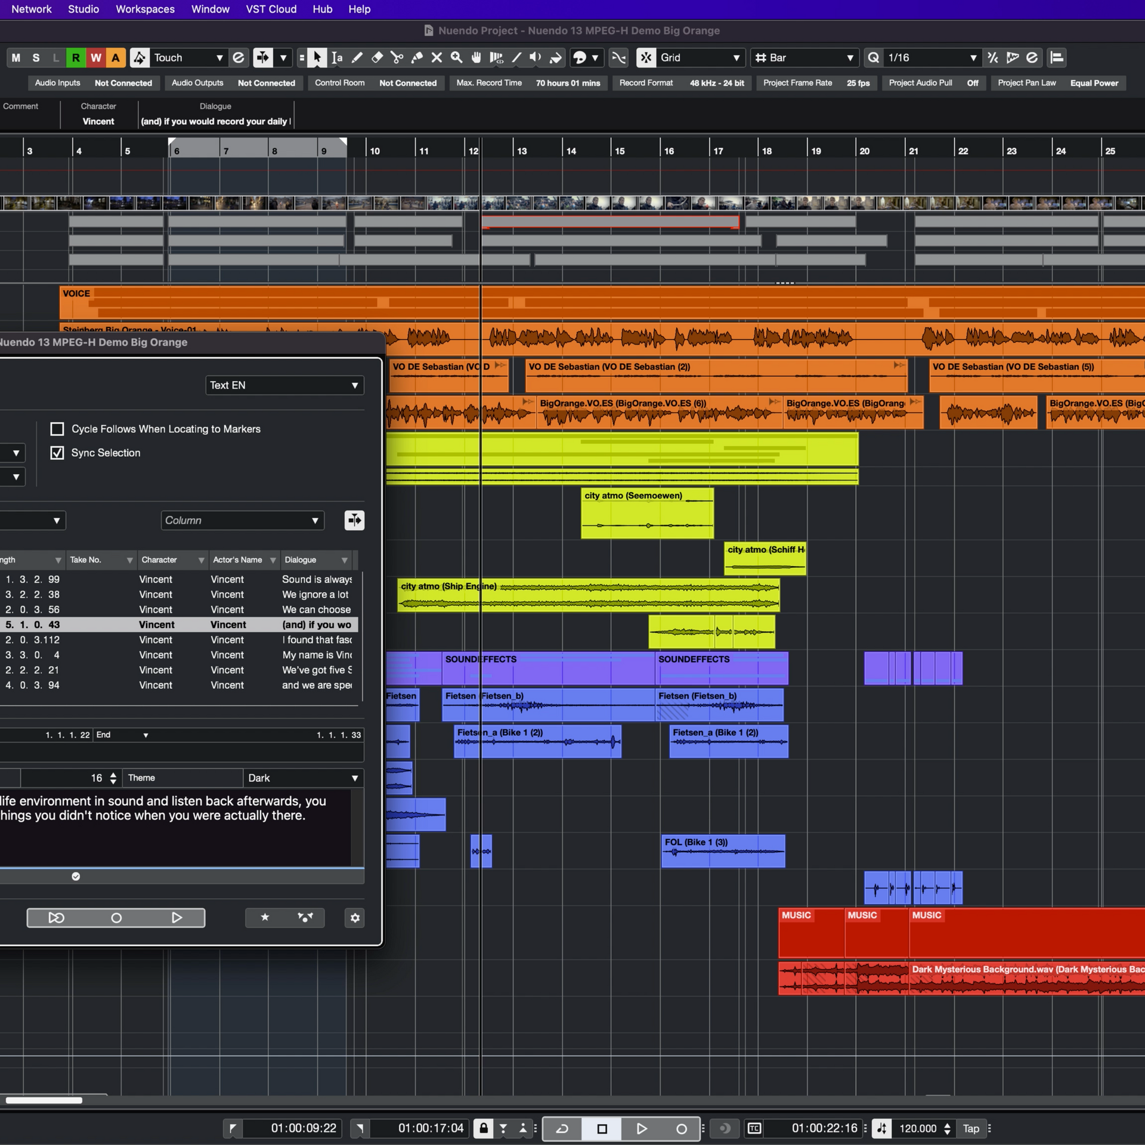Click the timecode TC format icon
This screenshot has height=1145, width=1145.
click(754, 1128)
